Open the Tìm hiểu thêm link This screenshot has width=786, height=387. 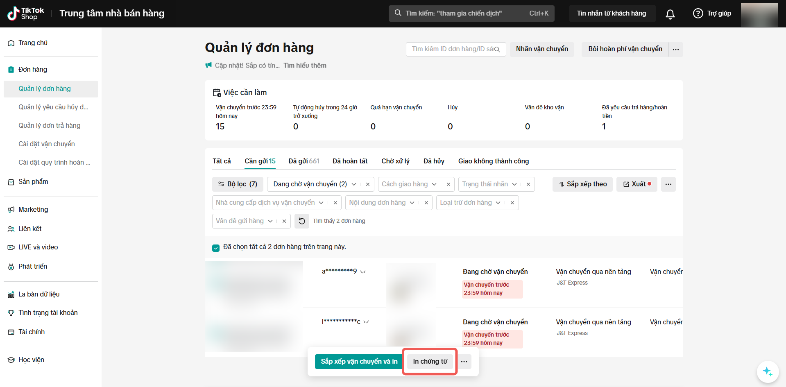pos(305,66)
